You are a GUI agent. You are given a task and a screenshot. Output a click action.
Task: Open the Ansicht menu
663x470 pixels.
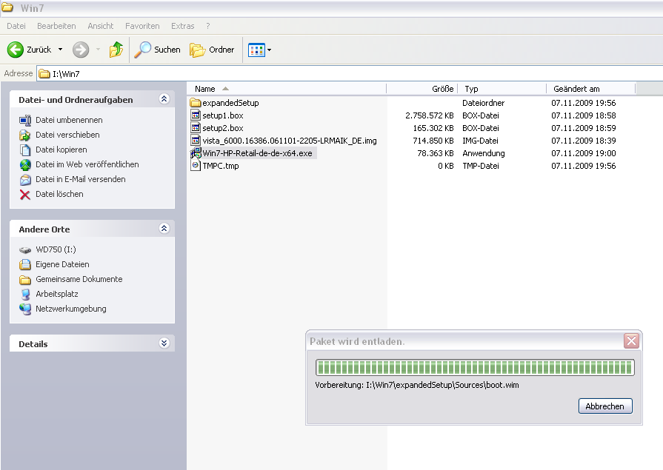coord(100,26)
